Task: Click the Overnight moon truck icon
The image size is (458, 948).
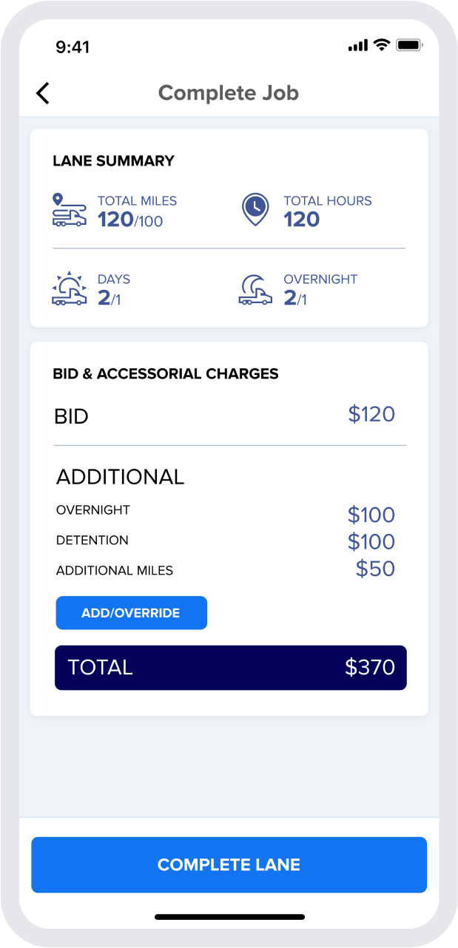Action: [x=255, y=289]
